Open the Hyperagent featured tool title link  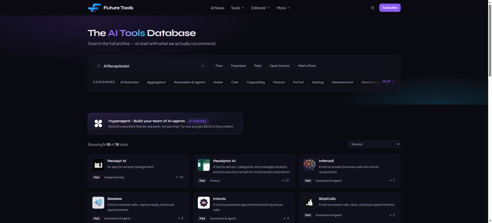tap(147, 121)
